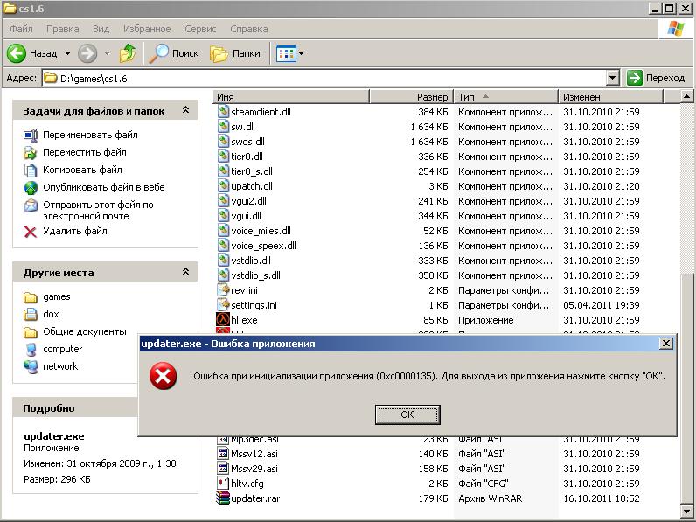Image resolution: width=696 pixels, height=522 pixels.
Task: Select the hl.exe Half-Life icon
Action: pyautogui.click(x=223, y=320)
